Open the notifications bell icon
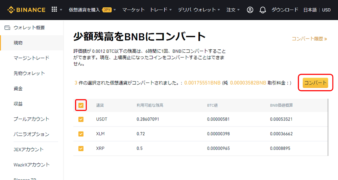338x180 pixels. (x=263, y=10)
